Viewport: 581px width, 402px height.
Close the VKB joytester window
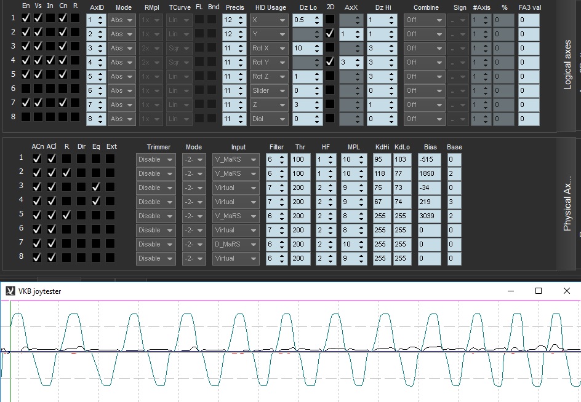[567, 291]
